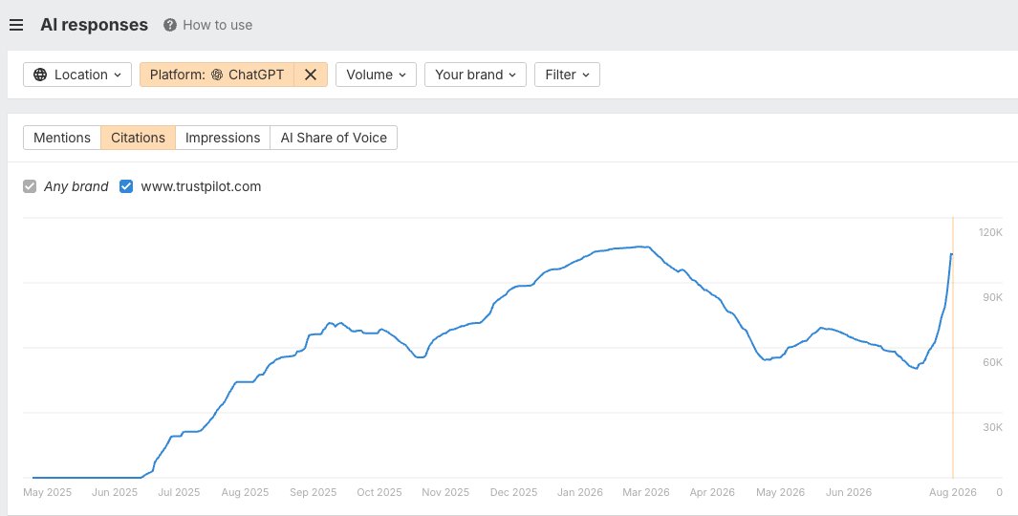1018x516 pixels.
Task: Click the question mark help icon
Action: pyautogui.click(x=170, y=25)
